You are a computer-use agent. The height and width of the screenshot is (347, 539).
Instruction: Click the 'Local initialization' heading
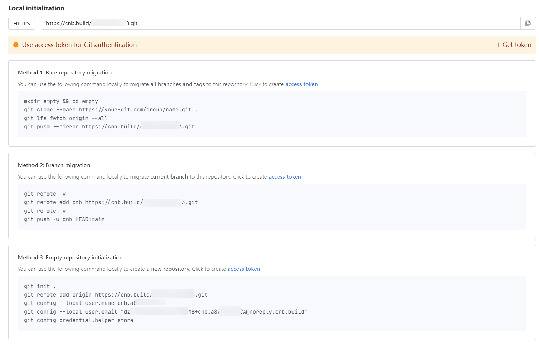[x=36, y=8]
